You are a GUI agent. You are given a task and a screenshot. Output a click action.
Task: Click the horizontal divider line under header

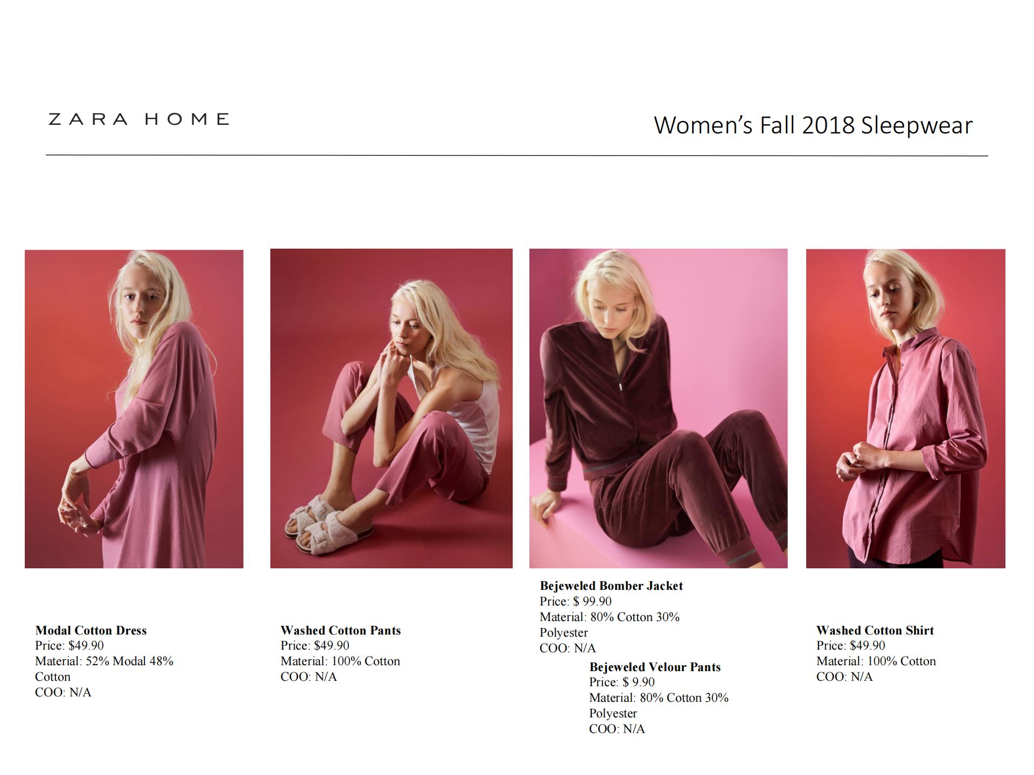(517, 156)
